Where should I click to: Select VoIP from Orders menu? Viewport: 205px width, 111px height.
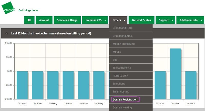click(x=131, y=60)
